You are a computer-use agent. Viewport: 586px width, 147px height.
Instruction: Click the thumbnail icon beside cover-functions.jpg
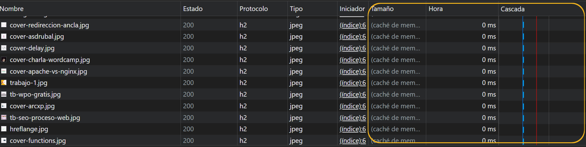[x=4, y=140]
